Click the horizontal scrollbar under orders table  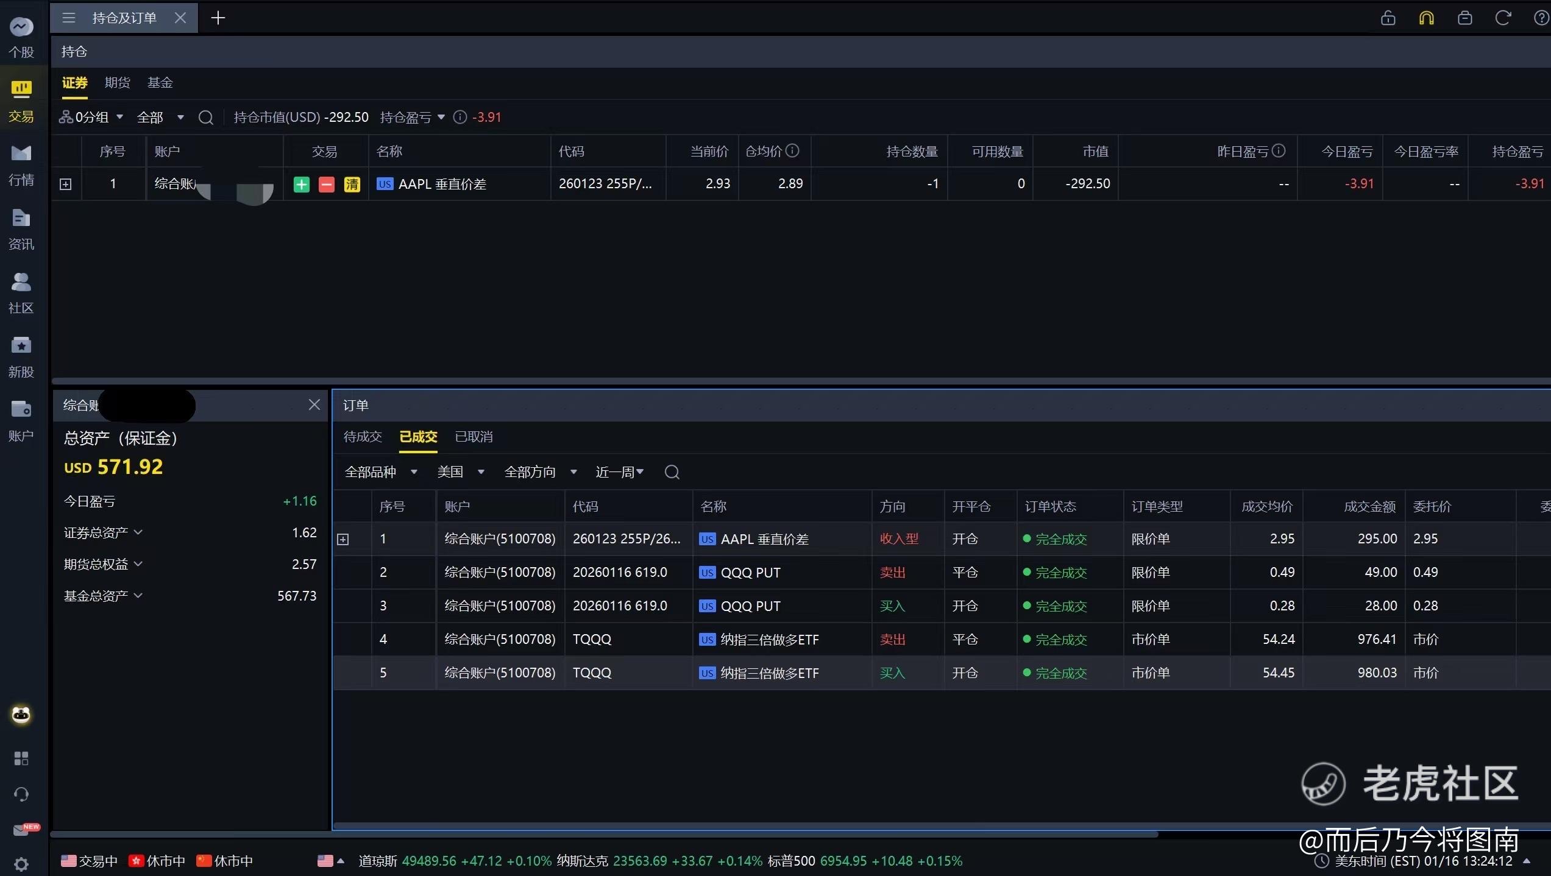pos(731,826)
